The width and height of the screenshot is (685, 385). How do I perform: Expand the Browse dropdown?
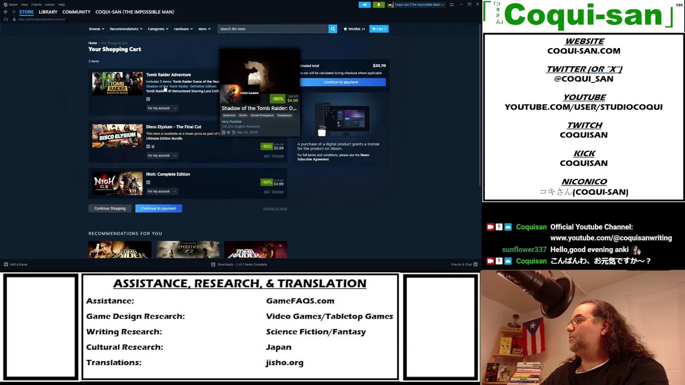(96, 29)
